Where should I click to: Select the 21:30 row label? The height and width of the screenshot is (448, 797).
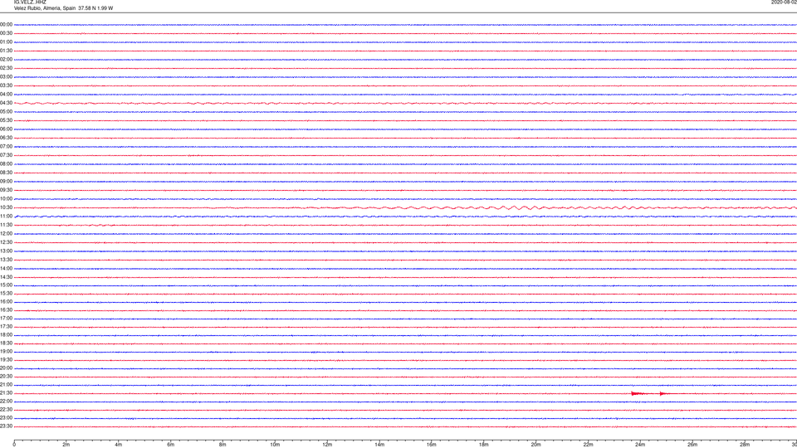point(6,393)
